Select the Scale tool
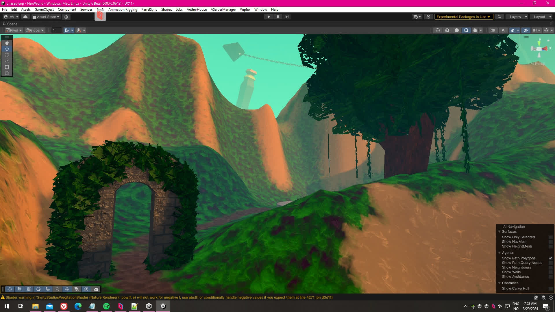555x312 pixels. tap(7, 61)
